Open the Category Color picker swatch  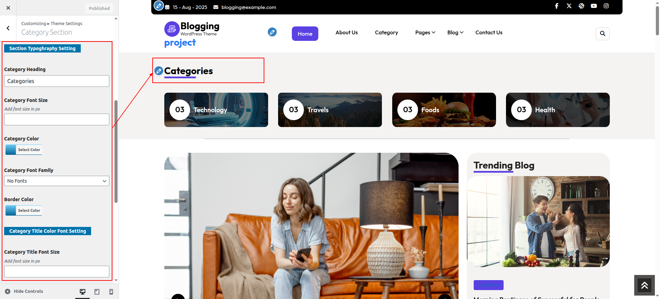coord(11,150)
